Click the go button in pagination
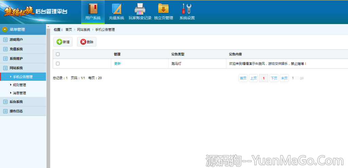Image resolution: width=348 pixels, height=168 pixels. tap(302, 78)
